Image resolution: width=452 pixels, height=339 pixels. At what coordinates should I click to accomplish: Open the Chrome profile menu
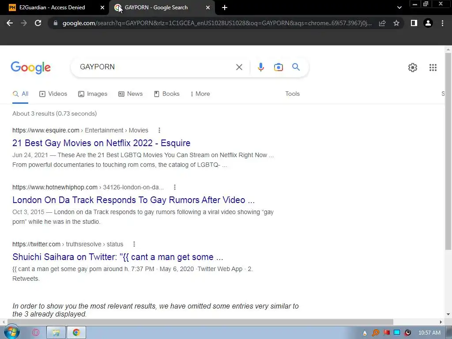coord(428,23)
